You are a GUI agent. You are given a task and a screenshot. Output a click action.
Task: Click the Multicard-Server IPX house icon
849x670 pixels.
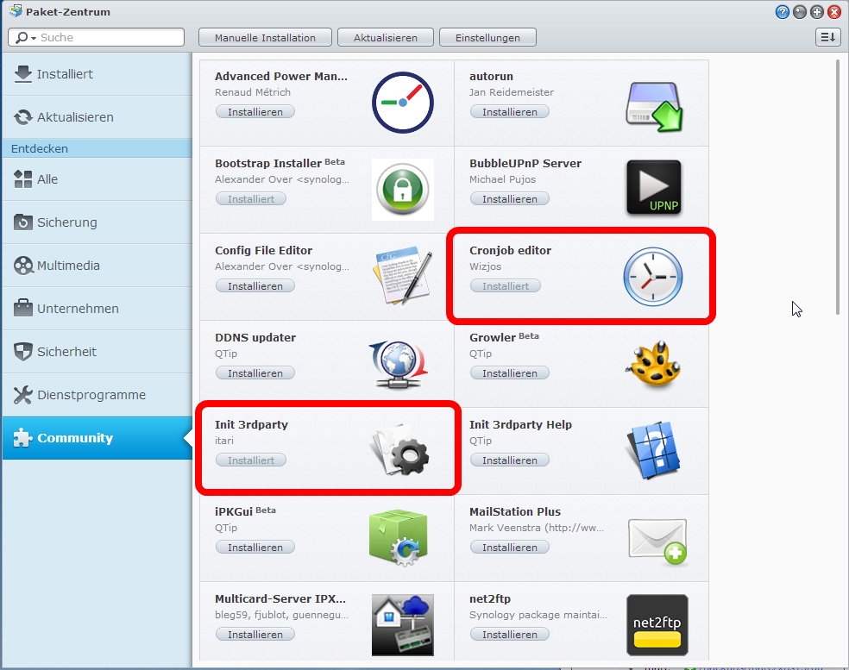(x=403, y=625)
